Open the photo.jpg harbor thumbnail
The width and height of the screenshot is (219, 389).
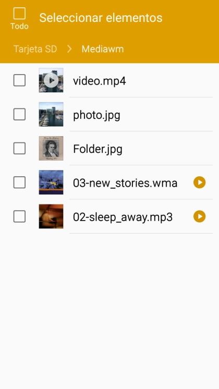coord(51,114)
